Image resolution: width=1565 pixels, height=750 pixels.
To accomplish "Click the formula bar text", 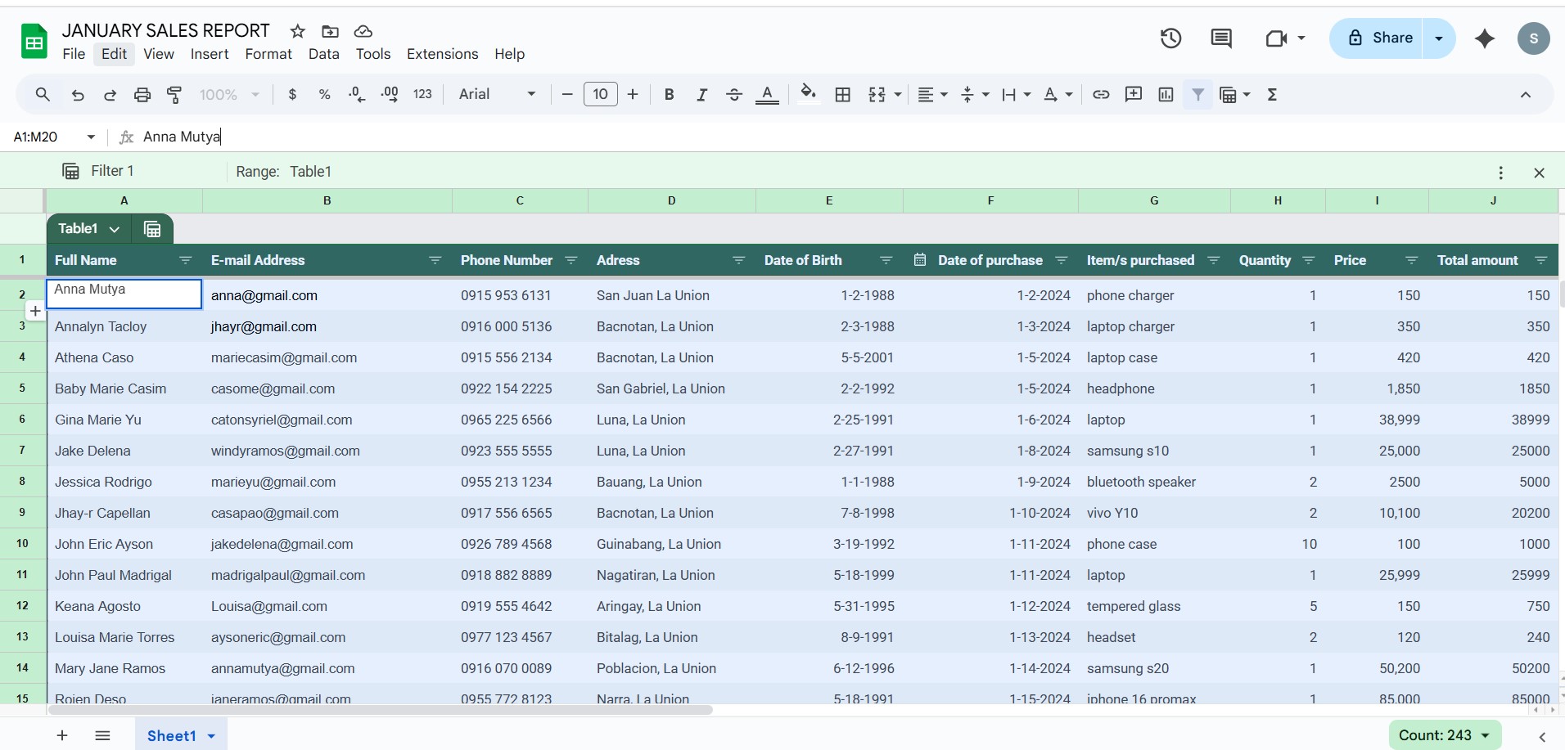I will [x=182, y=137].
